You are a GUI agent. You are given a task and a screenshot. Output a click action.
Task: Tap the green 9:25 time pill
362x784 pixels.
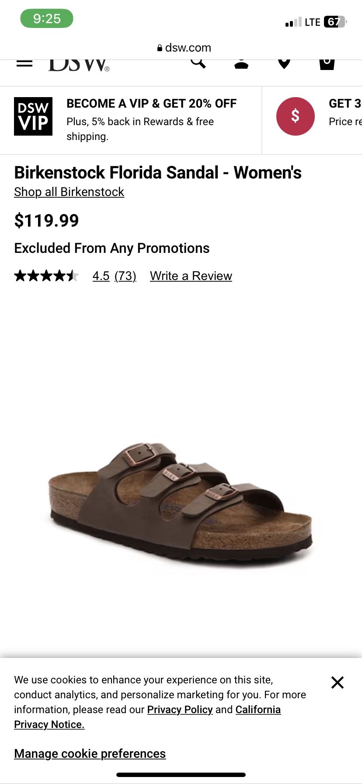pyautogui.click(x=47, y=19)
